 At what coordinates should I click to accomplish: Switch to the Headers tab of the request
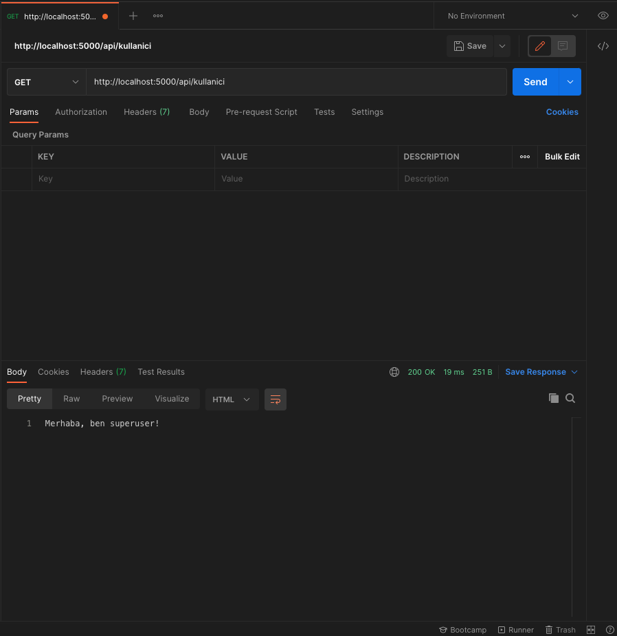[x=146, y=112]
